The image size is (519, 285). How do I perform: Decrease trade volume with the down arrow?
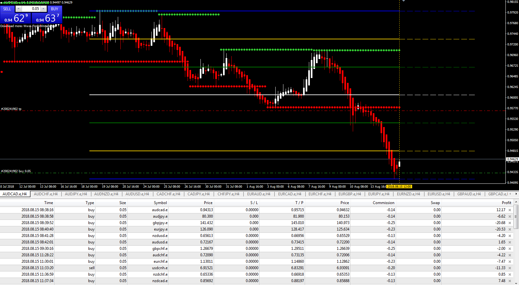(x=18, y=9)
